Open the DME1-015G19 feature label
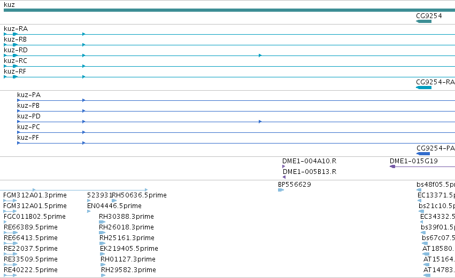Screen dimensions: 455x278 413,161
